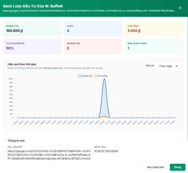Click the Doanh thu 100.000 ₫ card
The image size is (188, 173).
32,29
